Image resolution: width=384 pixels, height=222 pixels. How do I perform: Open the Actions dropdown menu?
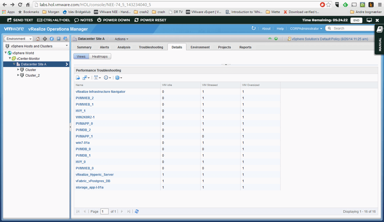pos(121,39)
